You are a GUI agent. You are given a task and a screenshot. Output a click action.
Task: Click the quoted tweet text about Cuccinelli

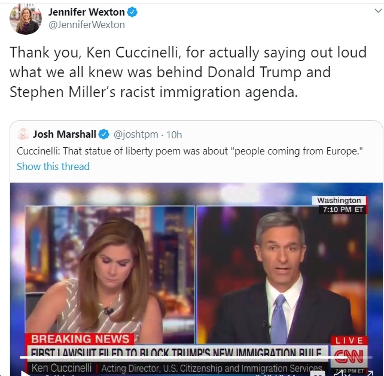coord(190,151)
